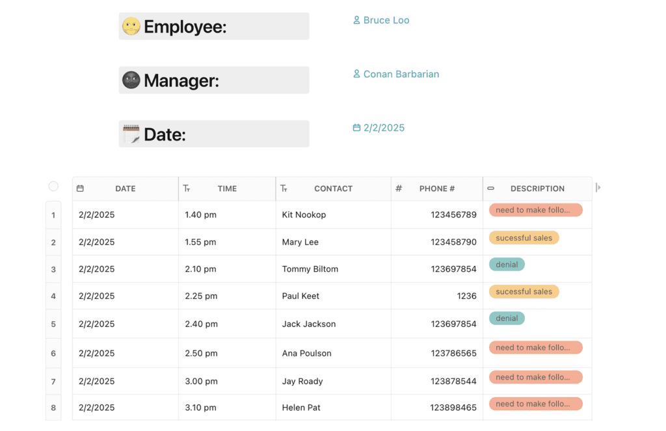
Task: Click the notepad emoji beside Date heading
Action: click(131, 134)
